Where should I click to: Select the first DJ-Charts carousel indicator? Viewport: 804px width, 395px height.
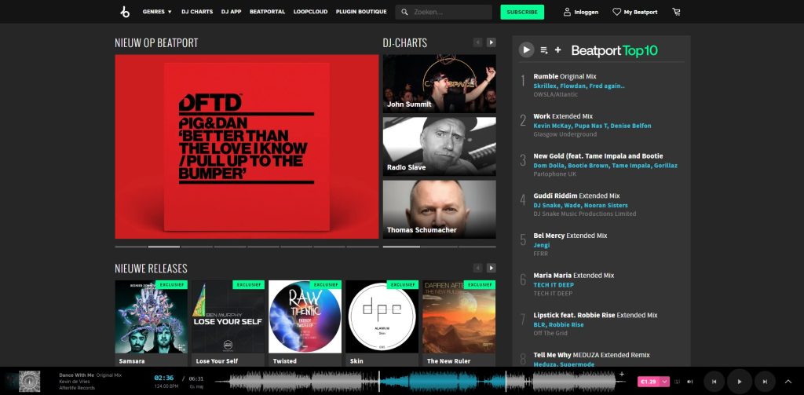coord(401,247)
